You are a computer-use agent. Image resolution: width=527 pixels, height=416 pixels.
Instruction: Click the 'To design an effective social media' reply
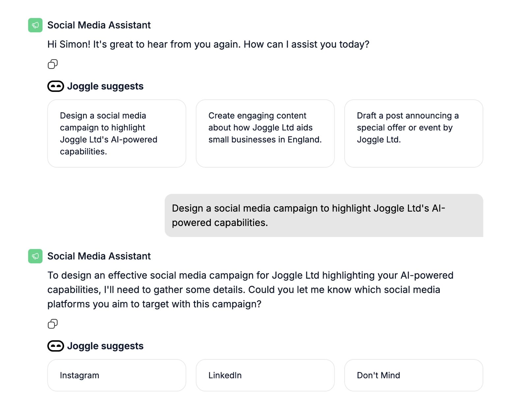pos(250,290)
